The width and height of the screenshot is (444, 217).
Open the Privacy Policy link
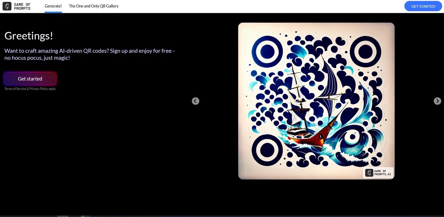click(39, 89)
